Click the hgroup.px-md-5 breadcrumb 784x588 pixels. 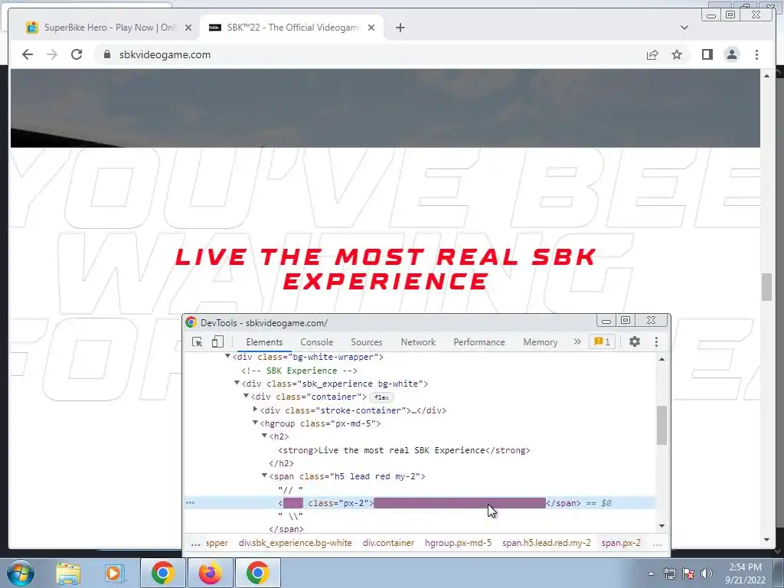[458, 543]
